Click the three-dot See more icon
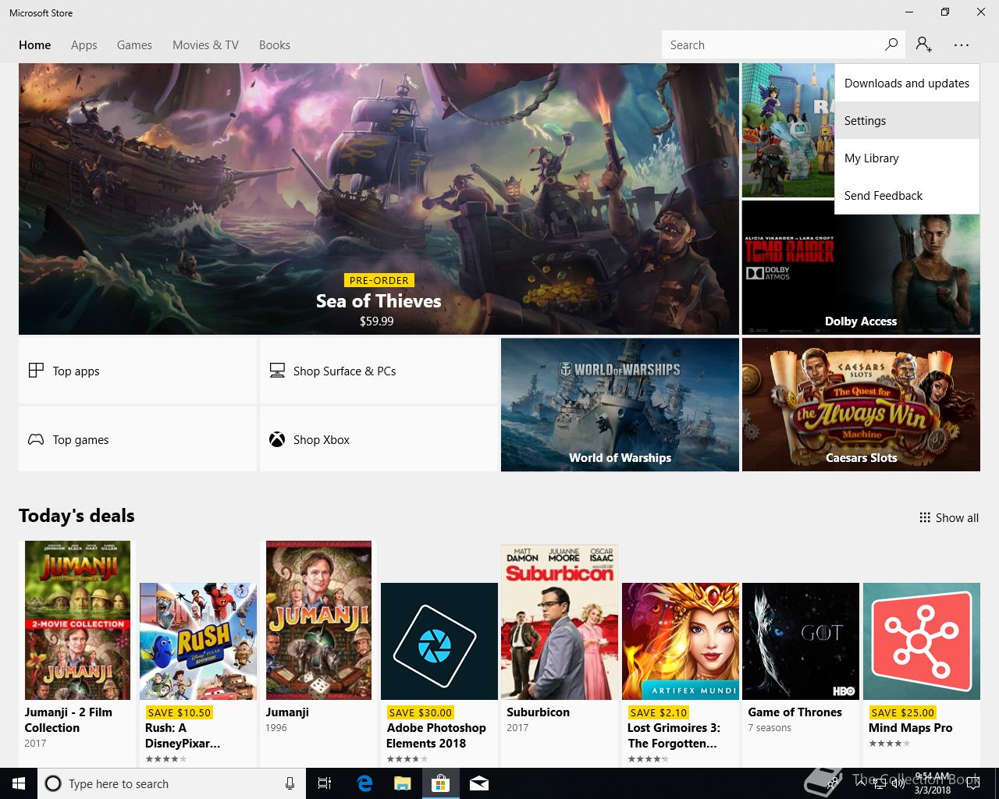 point(961,45)
